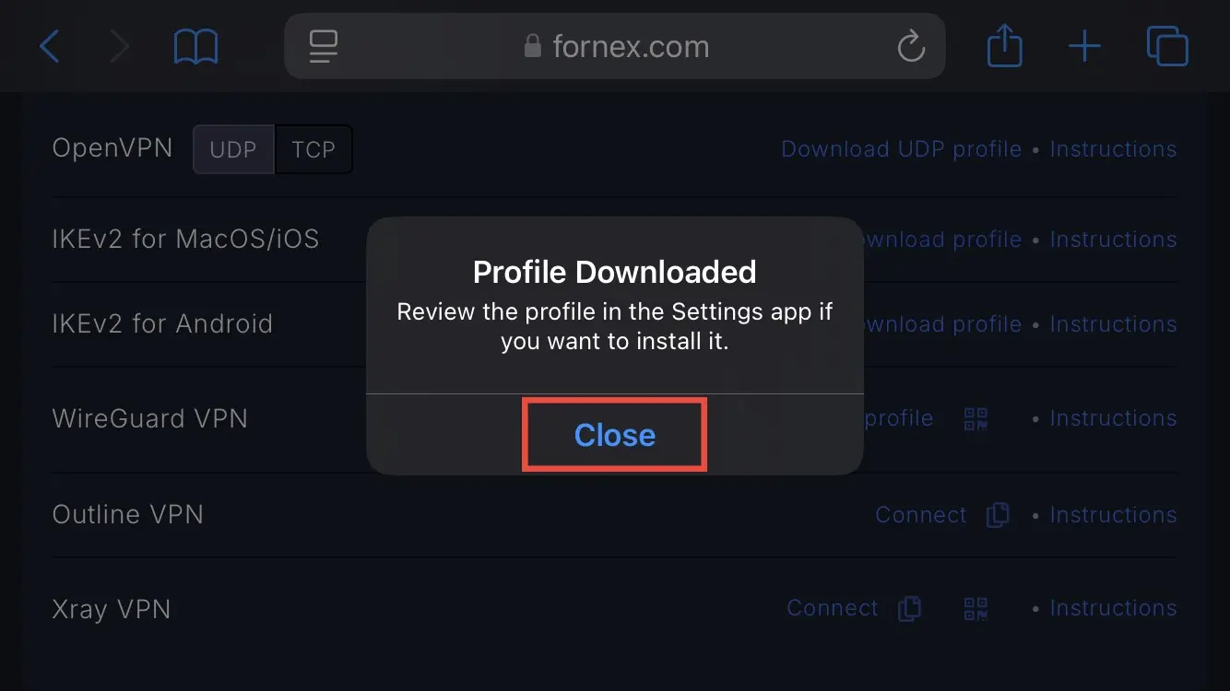Open the reader page-format icon in address bar

pyautogui.click(x=324, y=46)
